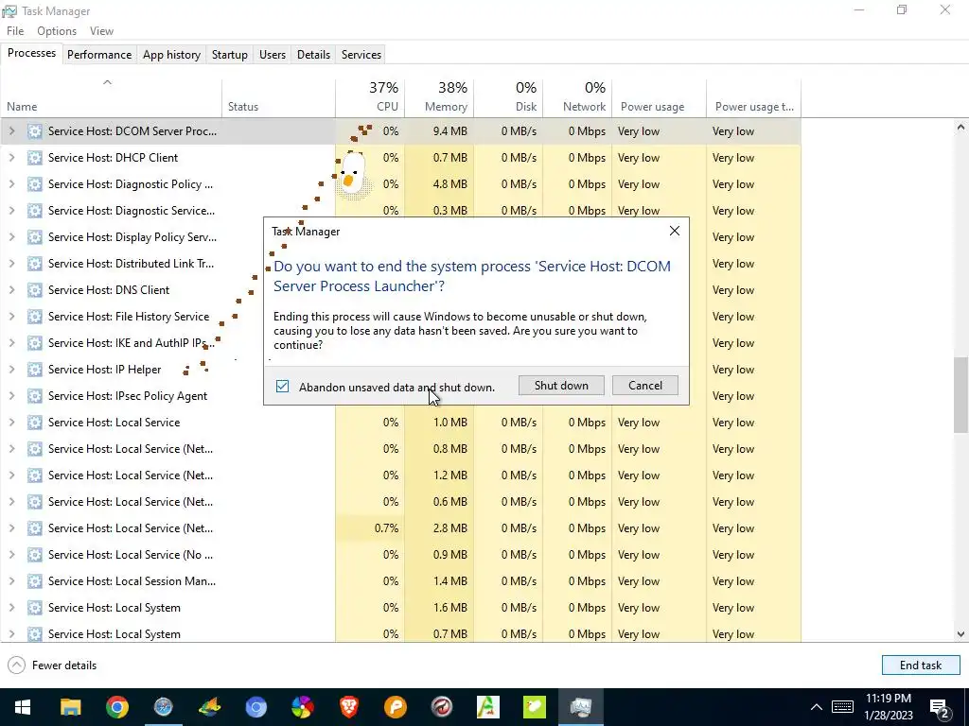The height and width of the screenshot is (726, 969).
Task: Click the Power usage column header
Action: coord(660,97)
